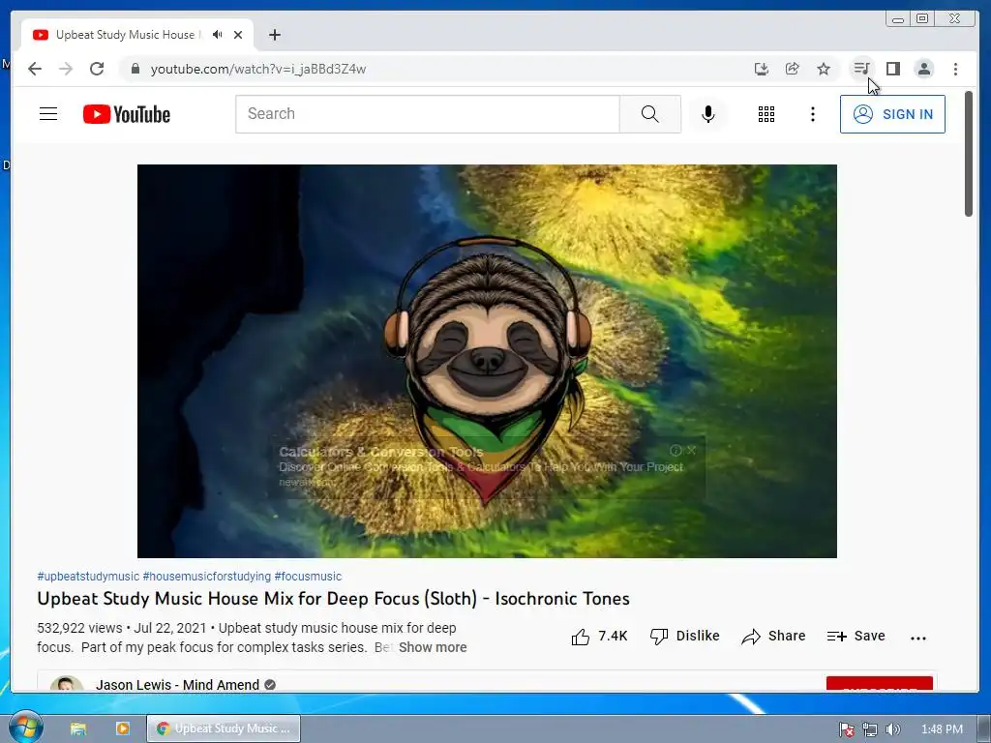
Task: Click the SIGN IN button
Action: click(x=892, y=114)
